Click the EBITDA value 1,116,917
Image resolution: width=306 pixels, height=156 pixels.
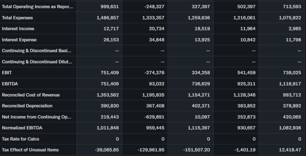[290, 84]
